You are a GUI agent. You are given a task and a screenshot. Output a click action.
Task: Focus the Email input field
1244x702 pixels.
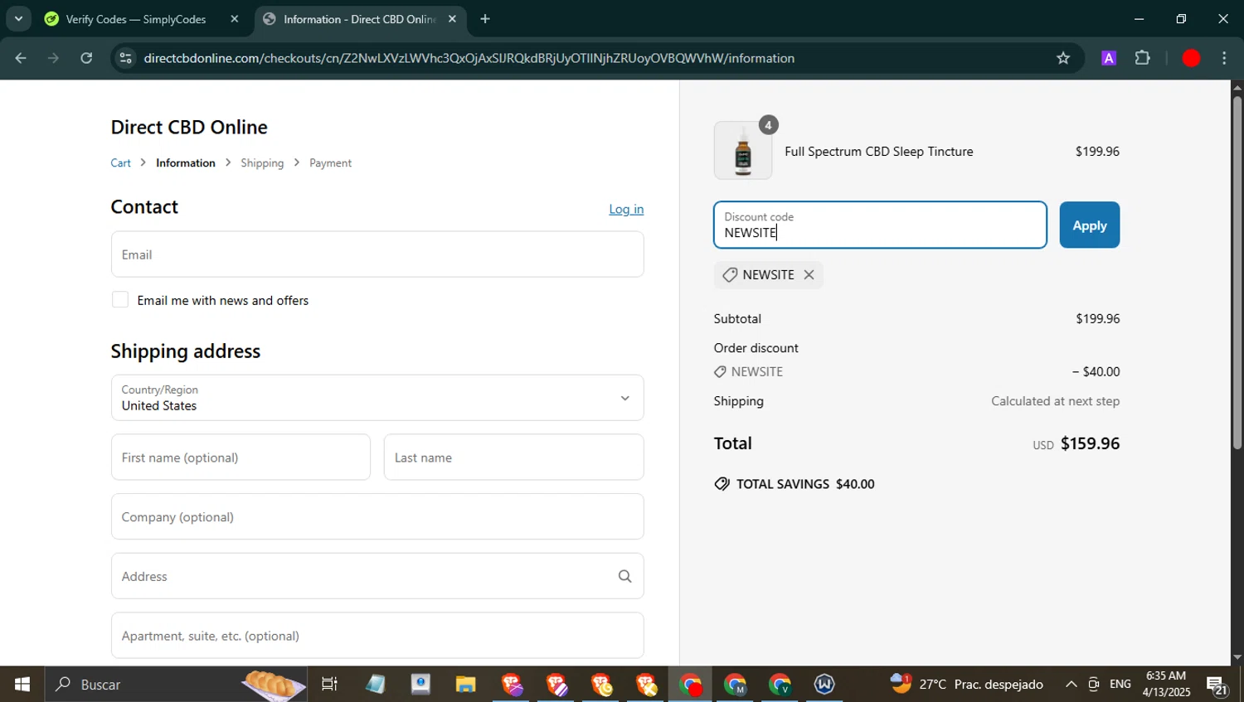[x=377, y=254]
